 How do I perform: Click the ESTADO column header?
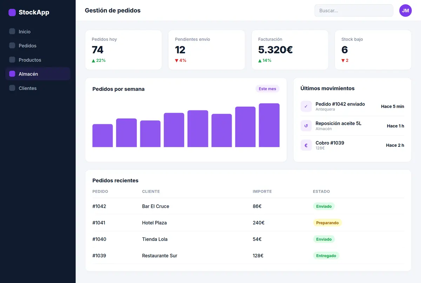[321, 191]
